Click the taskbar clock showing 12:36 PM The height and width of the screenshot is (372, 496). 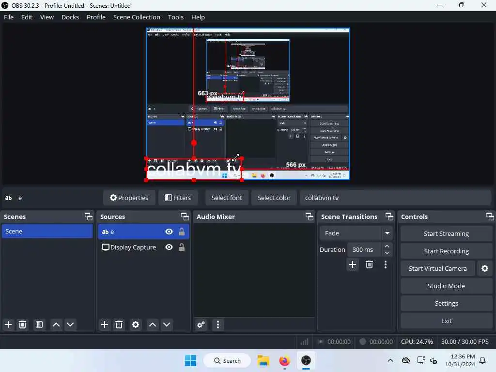tap(460, 360)
